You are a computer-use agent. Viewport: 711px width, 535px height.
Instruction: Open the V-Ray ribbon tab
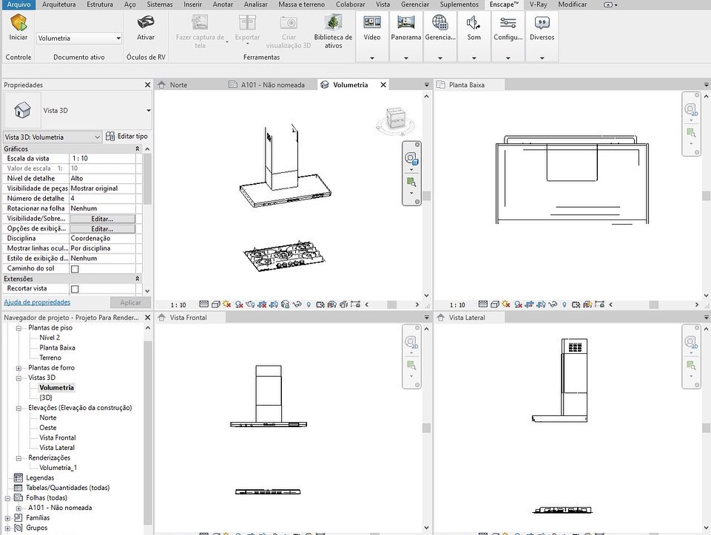point(538,4)
